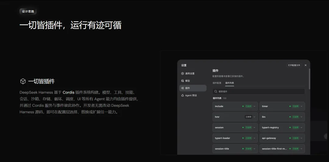Click the include plugin name
This screenshot has height=162, width=329.
point(219,106)
